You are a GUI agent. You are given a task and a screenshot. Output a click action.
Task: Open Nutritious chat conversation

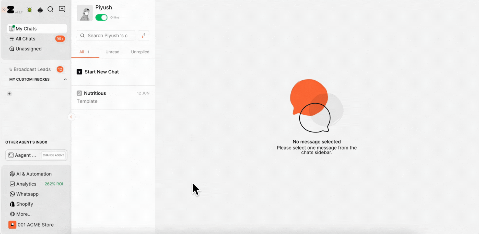click(113, 97)
